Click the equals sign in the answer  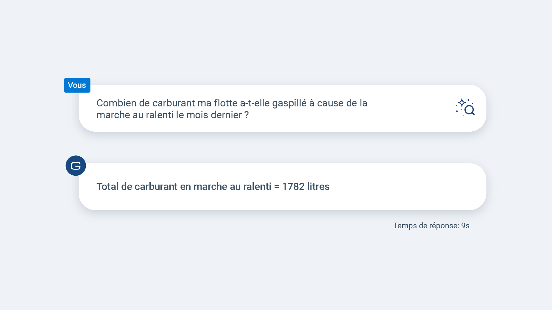click(277, 187)
